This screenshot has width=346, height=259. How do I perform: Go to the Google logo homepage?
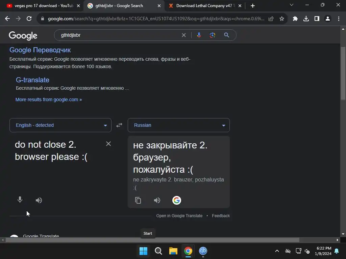click(23, 36)
